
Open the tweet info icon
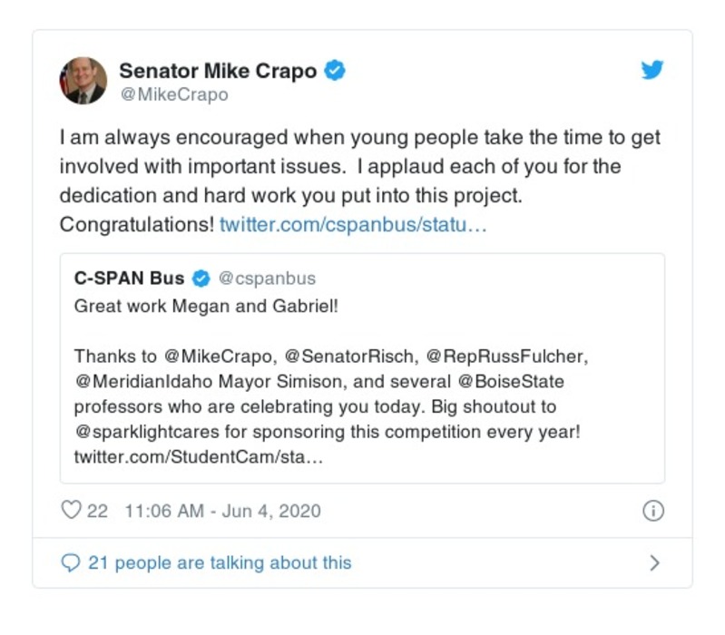click(x=652, y=512)
